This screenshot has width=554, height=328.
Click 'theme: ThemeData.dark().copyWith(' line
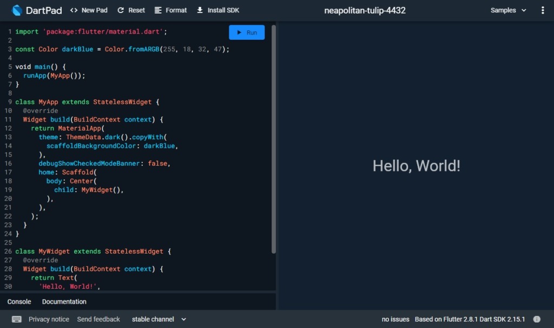click(102, 137)
